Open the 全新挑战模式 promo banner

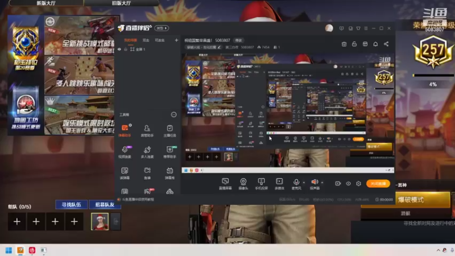tap(80, 35)
